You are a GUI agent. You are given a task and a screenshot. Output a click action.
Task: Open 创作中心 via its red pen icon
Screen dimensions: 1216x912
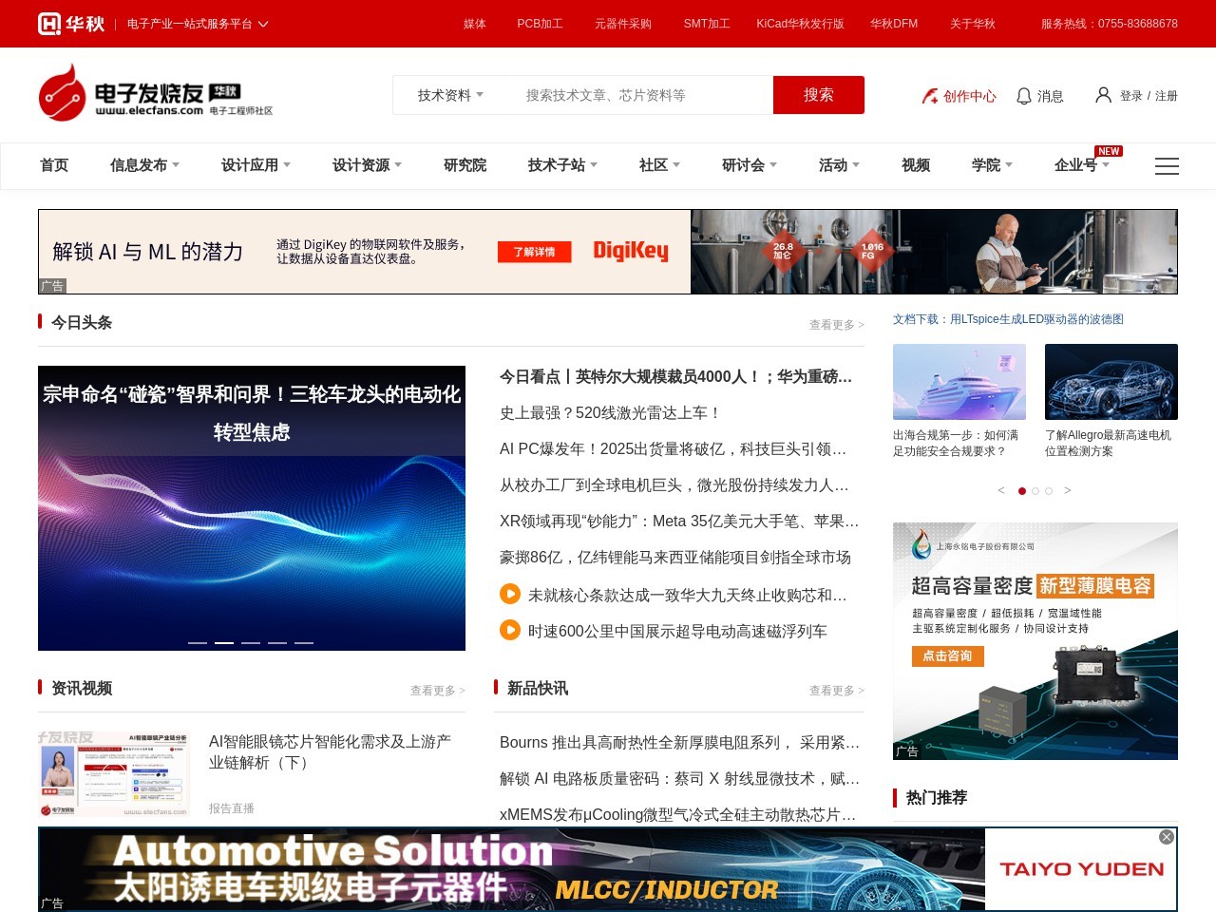[928, 96]
